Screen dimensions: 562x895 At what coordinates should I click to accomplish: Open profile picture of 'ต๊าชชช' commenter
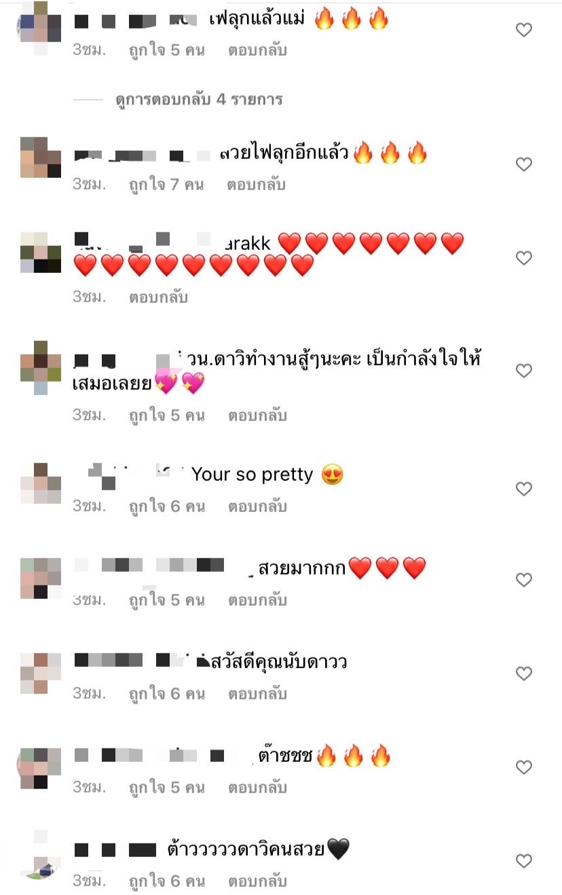pyautogui.click(x=41, y=768)
